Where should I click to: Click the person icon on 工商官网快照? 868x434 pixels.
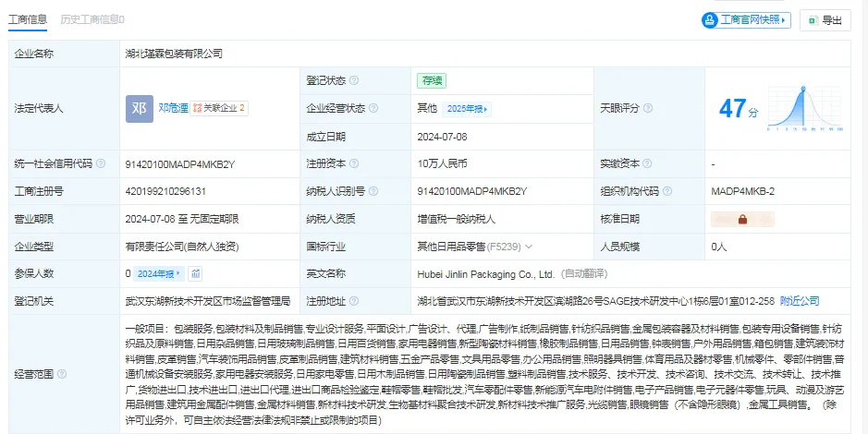[710, 20]
